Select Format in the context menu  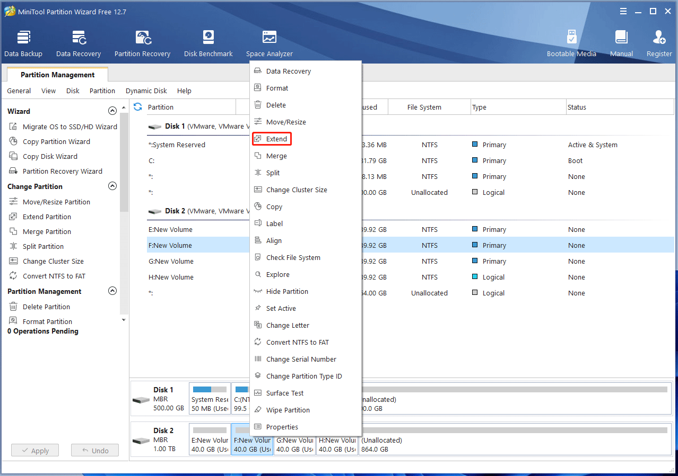[306, 88]
